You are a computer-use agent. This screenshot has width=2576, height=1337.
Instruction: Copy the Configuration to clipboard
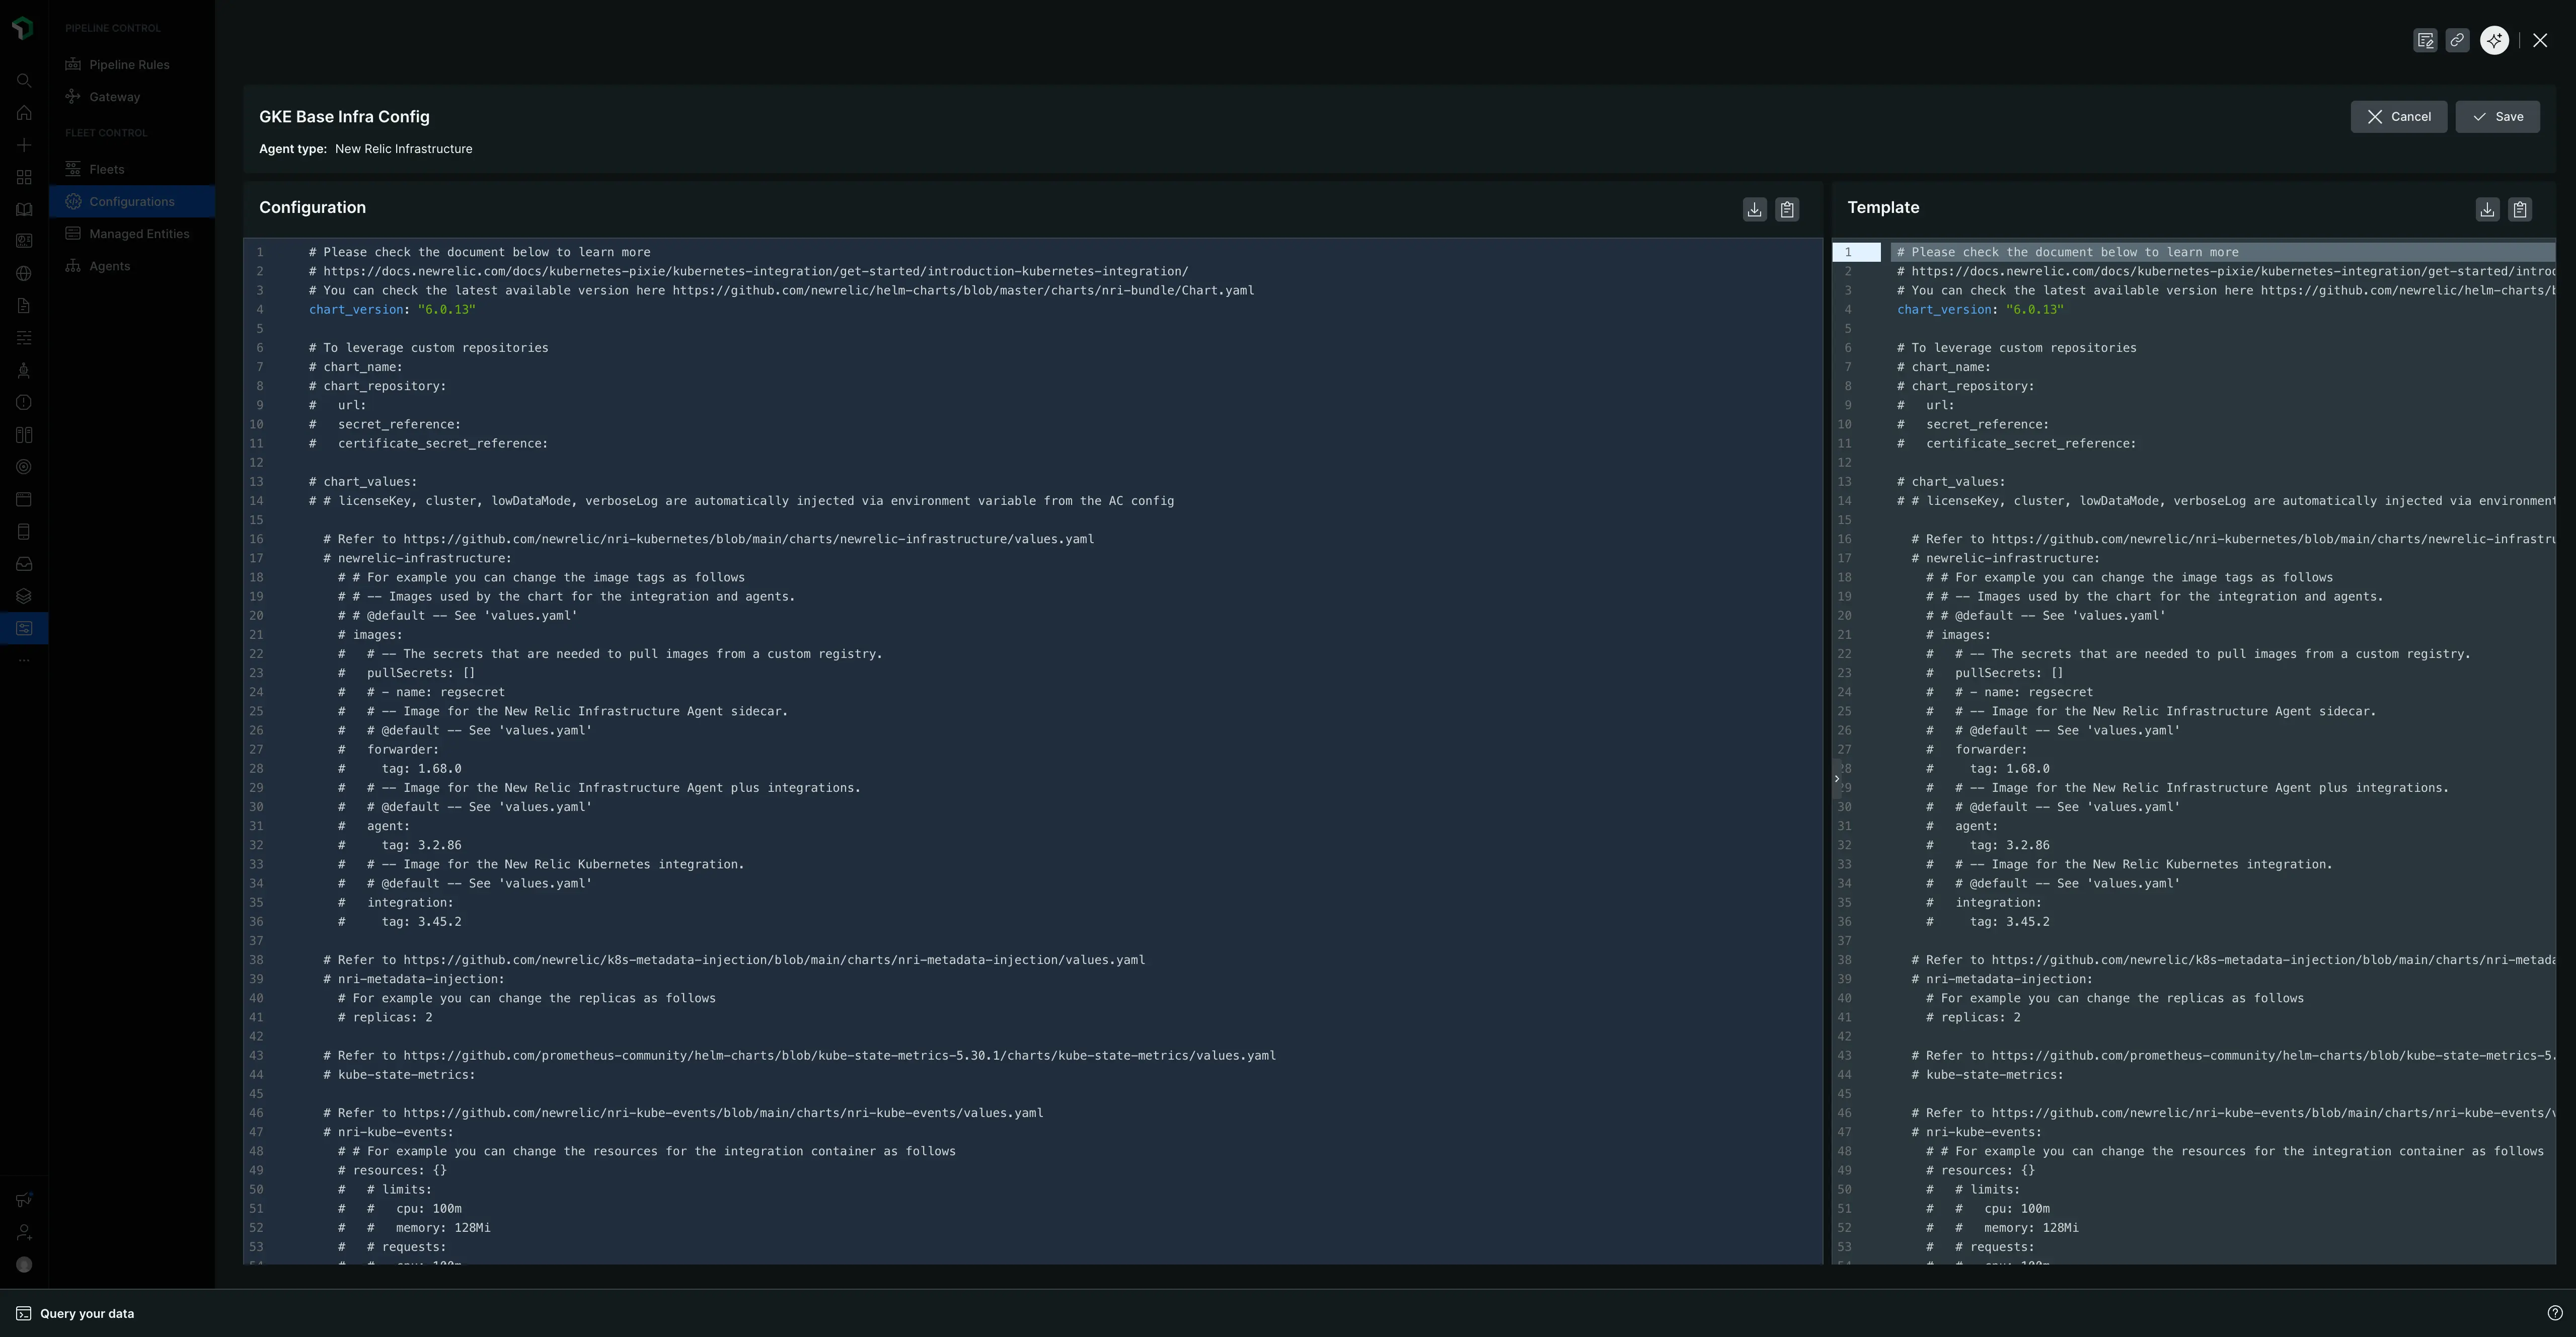click(x=1787, y=210)
